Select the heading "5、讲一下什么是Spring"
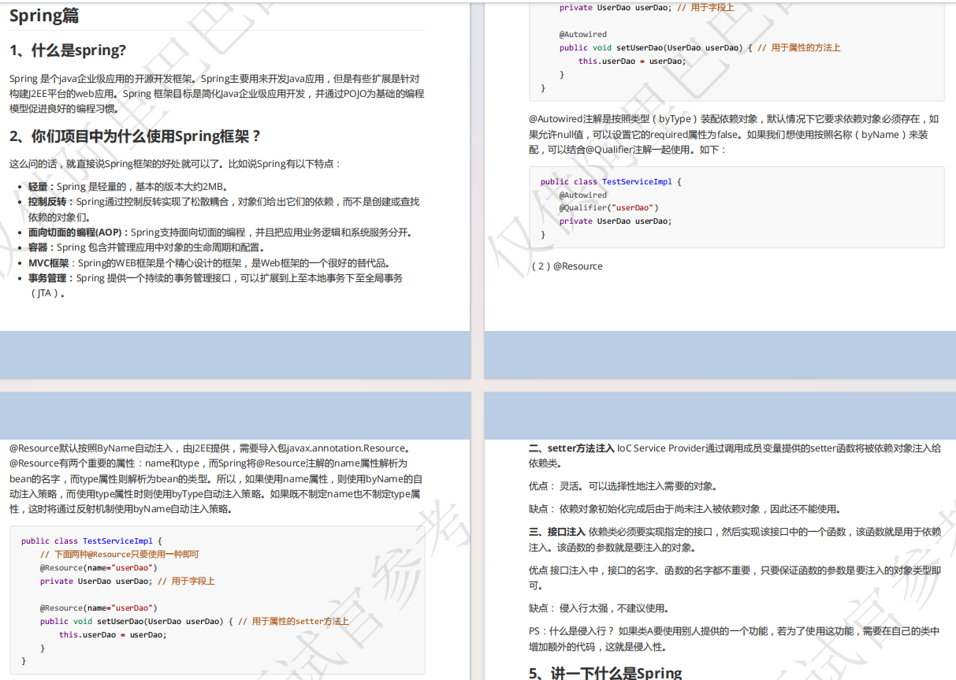This screenshot has height=680, width=956. tap(605, 673)
